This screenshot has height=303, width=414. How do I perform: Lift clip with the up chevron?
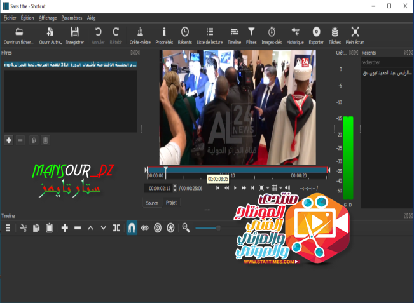pyautogui.click(x=90, y=228)
